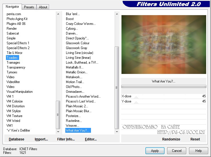This screenshot has width=211, height=157.
Task: Pick the Sabercat category
Action: [13, 33]
